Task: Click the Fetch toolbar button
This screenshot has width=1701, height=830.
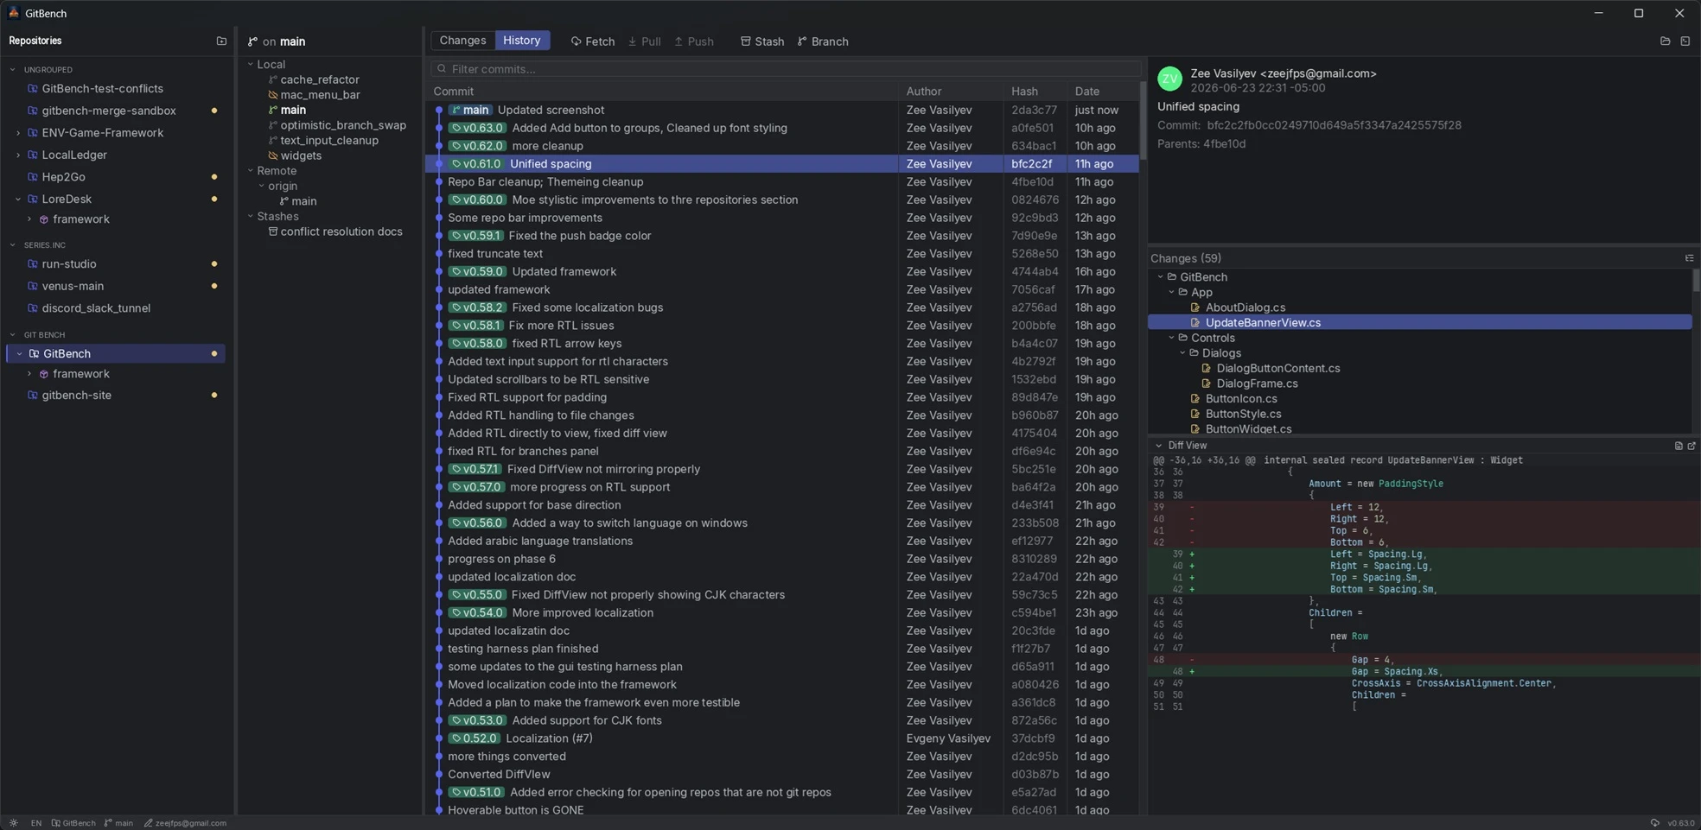Action: pos(593,41)
